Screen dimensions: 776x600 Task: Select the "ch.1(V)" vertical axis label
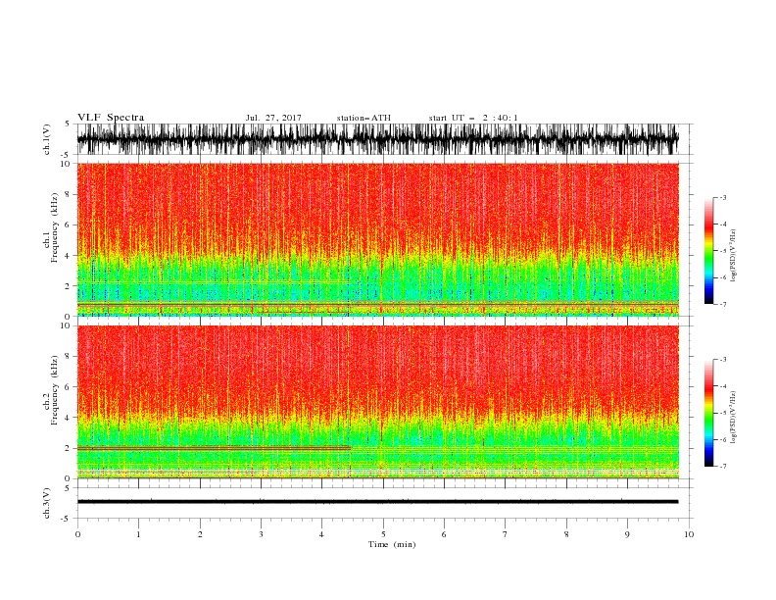pyautogui.click(x=47, y=141)
